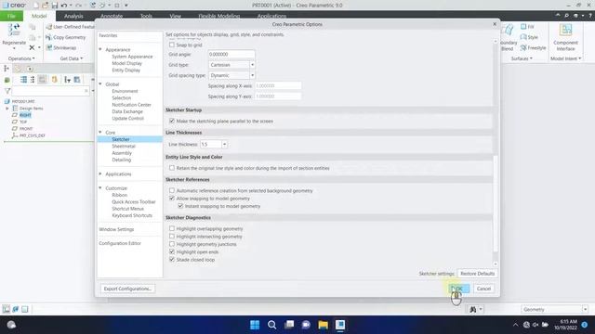Click the Fill surface icon
Screen dimensions: 595x334
pos(523,27)
